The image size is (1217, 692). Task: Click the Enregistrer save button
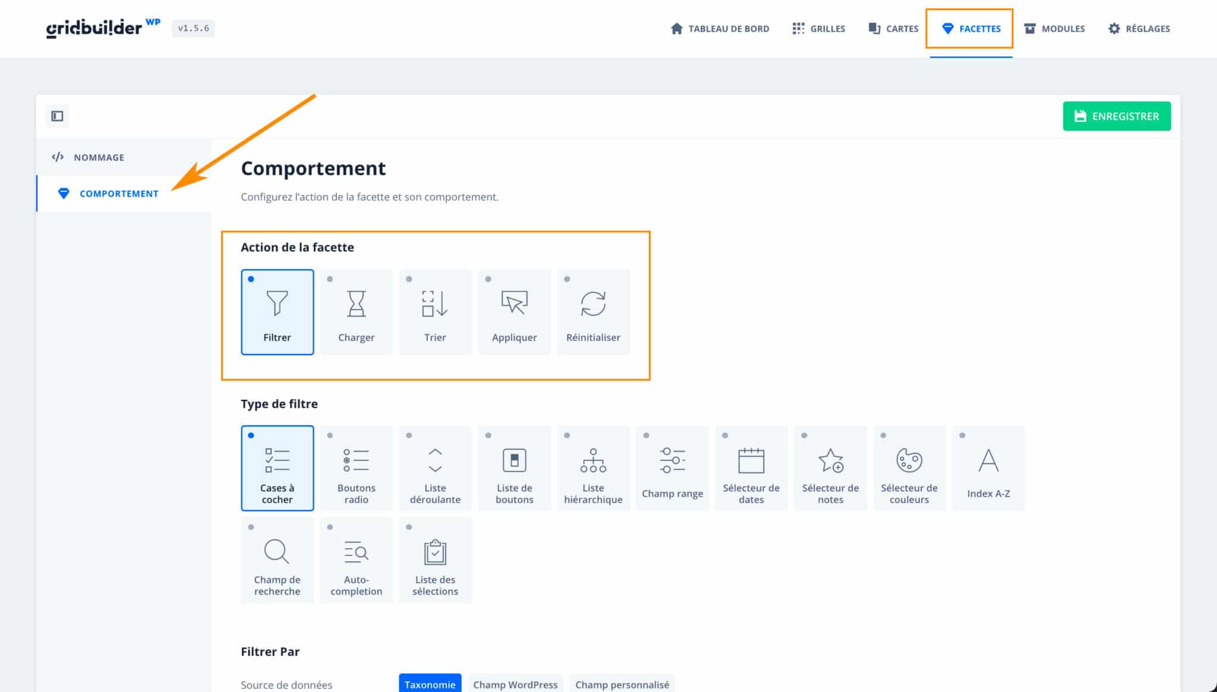point(1117,116)
